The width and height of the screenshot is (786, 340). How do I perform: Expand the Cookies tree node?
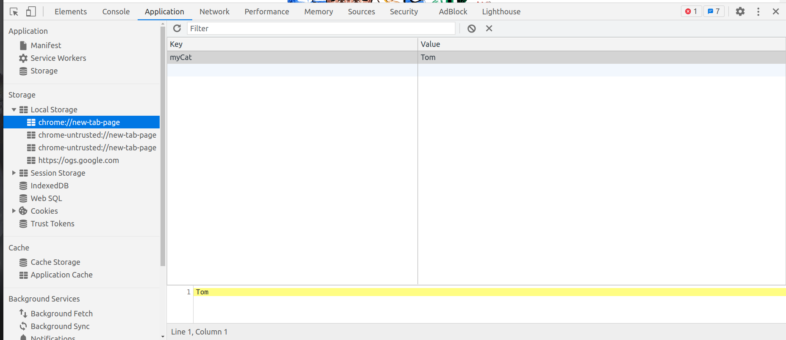click(x=14, y=211)
